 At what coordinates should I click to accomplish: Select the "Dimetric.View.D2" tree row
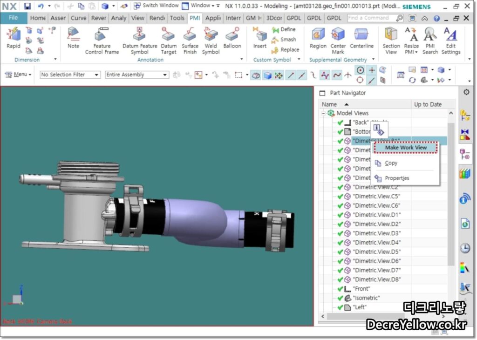376,224
